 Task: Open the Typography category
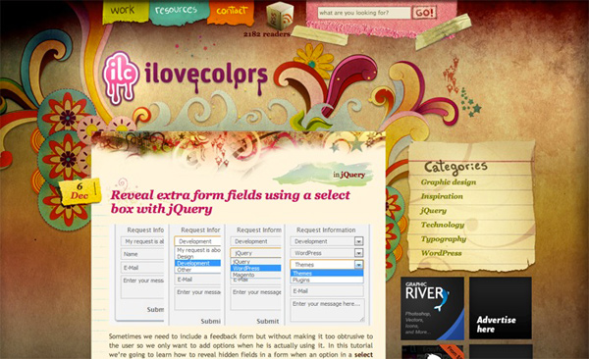(444, 238)
